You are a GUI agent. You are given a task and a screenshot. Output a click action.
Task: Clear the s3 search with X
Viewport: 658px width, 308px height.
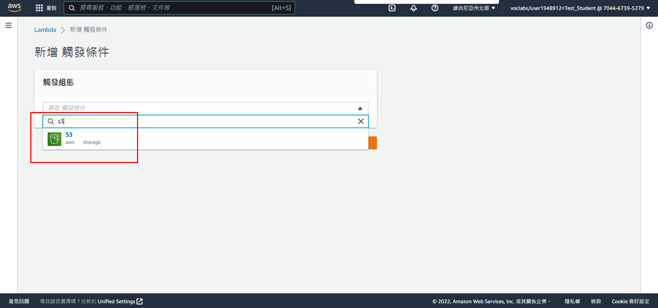point(361,122)
